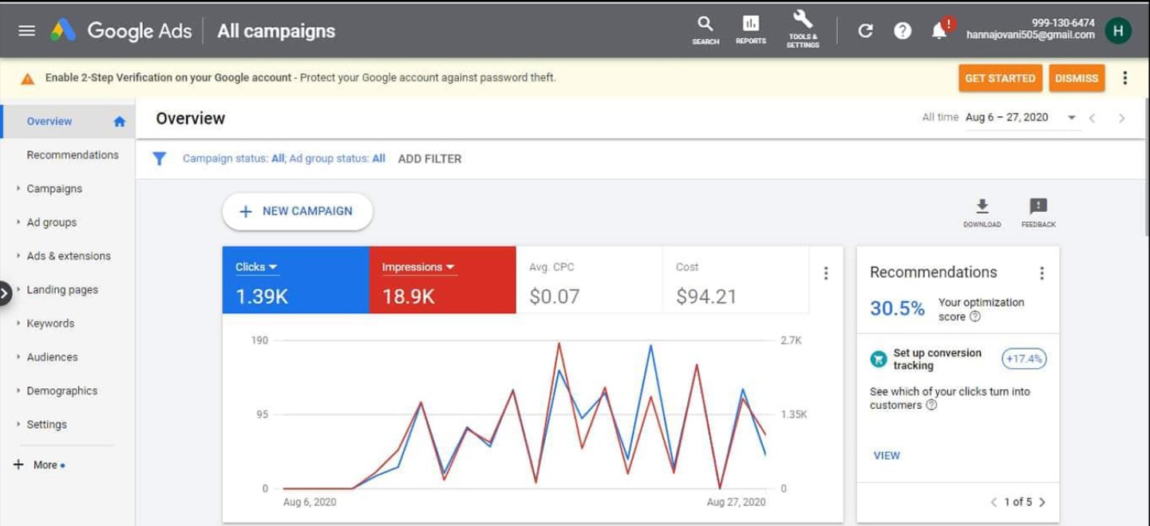Select Recommendations in the sidebar

click(x=72, y=155)
